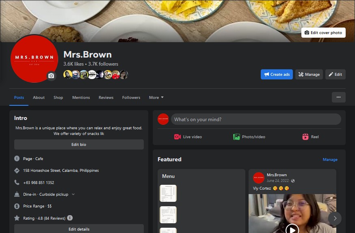Image resolution: width=355 pixels, height=233 pixels.
Task: Open the More tab dropdown
Action: click(x=156, y=98)
